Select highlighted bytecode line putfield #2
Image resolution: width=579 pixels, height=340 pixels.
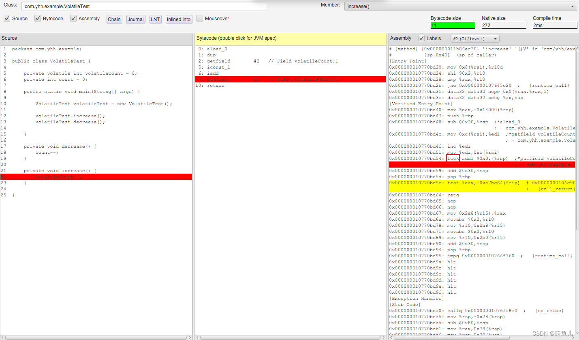pyautogui.click(x=291, y=79)
